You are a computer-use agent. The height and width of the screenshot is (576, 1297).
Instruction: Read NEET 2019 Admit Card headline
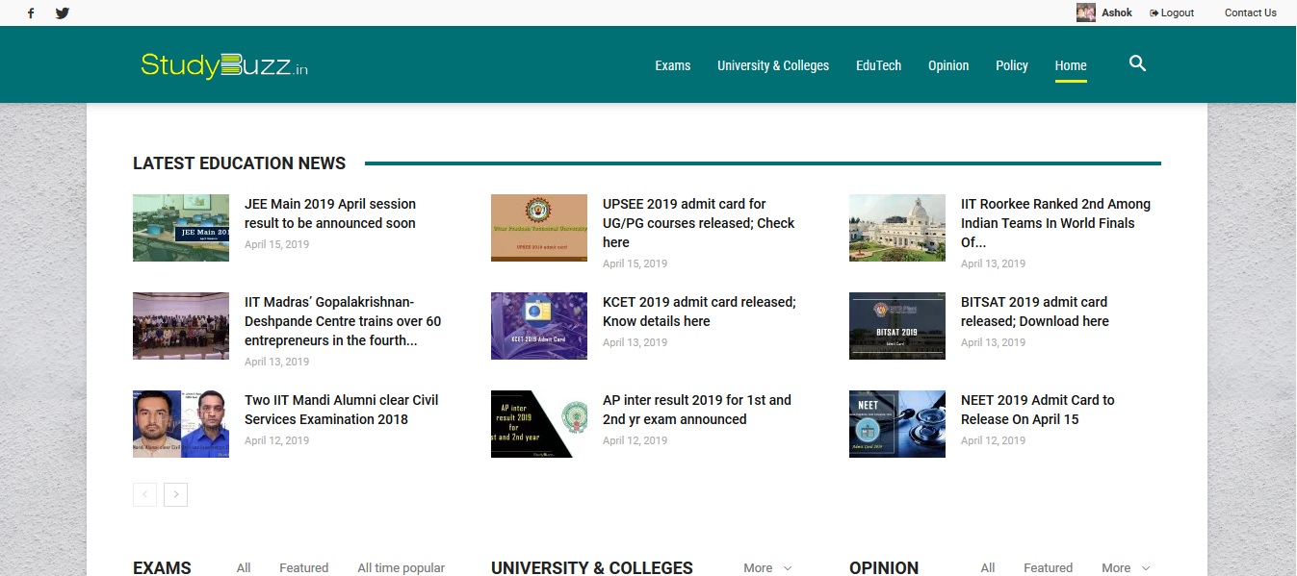[x=1038, y=410]
